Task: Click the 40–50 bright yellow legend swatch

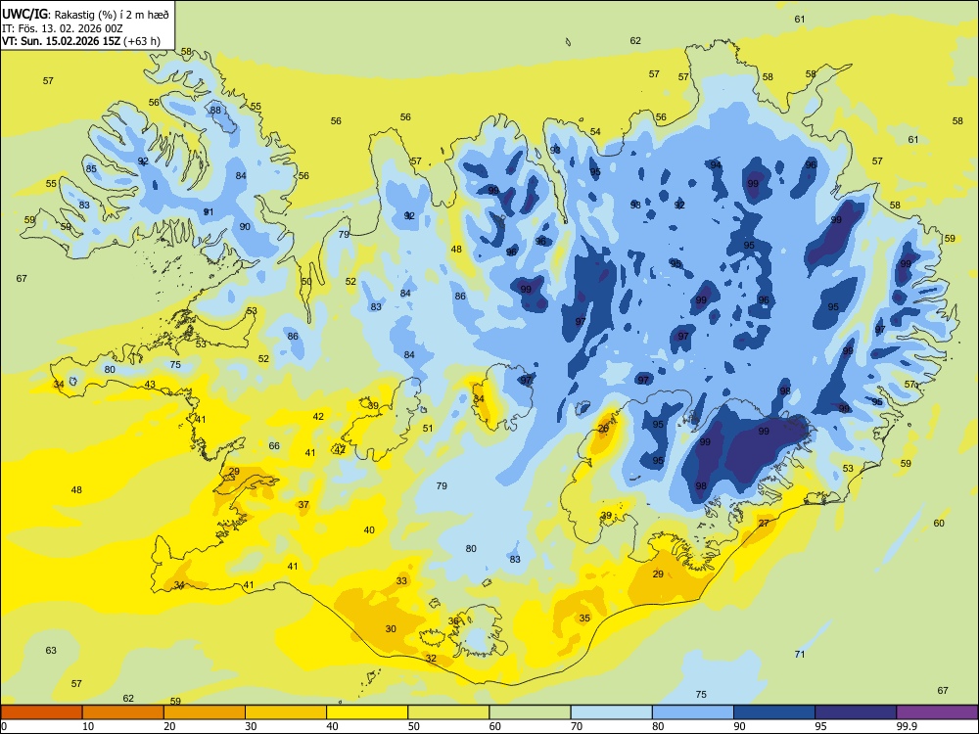Action: [x=367, y=712]
